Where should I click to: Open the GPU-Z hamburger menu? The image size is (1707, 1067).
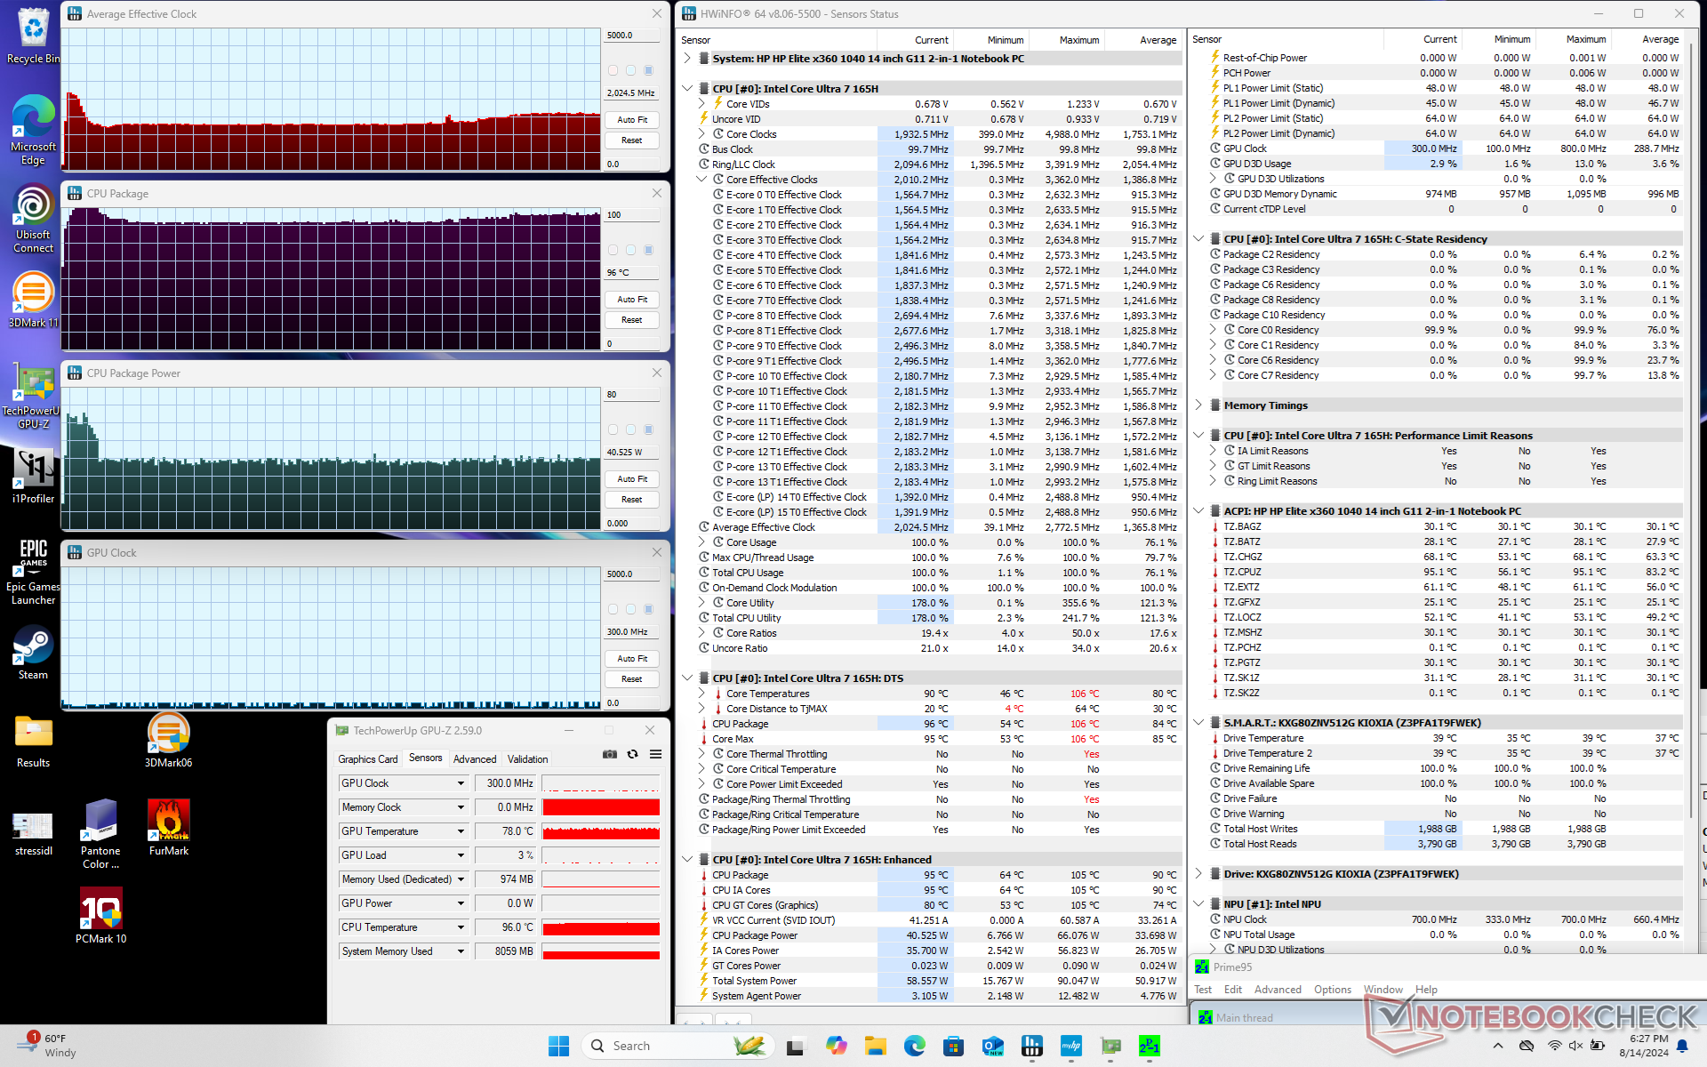tap(655, 754)
